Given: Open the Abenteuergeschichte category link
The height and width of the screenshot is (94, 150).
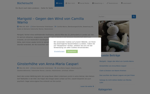Looking at the screenshot, I should (x=75, y=27).
